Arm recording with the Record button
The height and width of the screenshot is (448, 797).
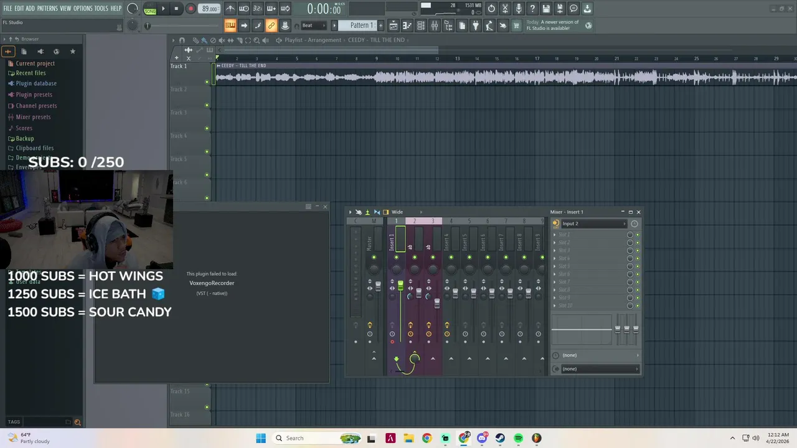[191, 9]
